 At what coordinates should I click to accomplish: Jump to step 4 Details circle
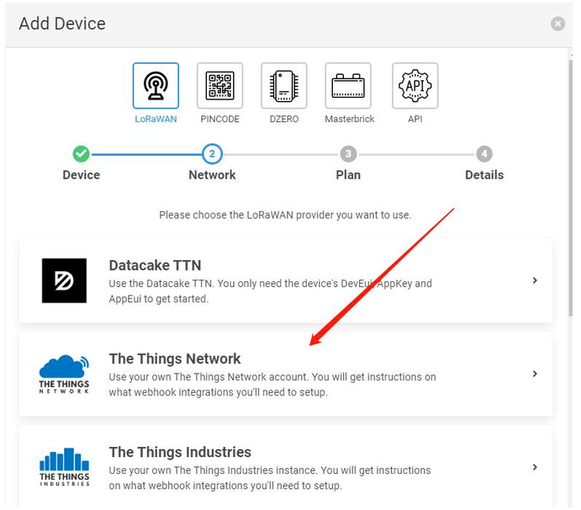[484, 153]
